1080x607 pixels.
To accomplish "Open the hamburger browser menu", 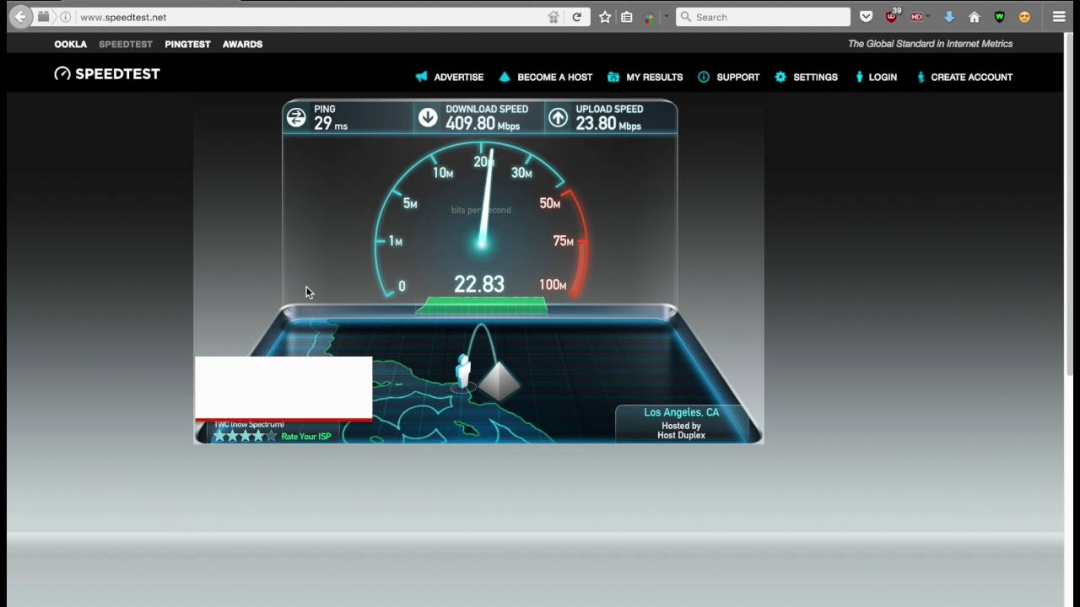I will tap(1059, 17).
